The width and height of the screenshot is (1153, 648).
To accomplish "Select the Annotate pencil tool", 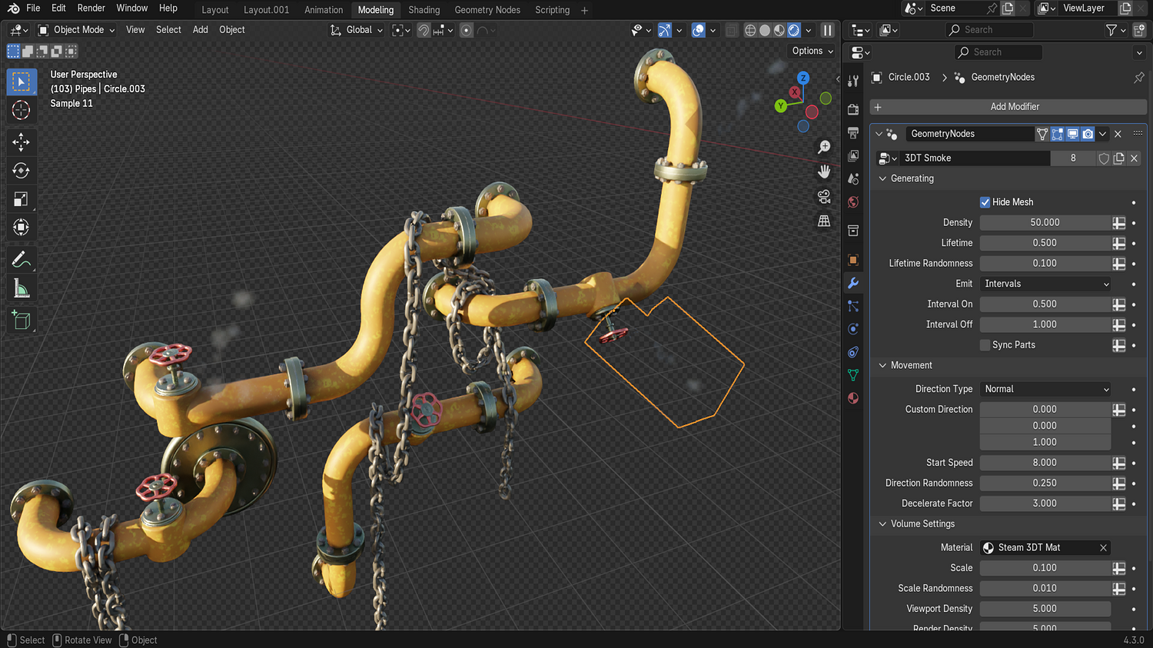I will tap(22, 260).
